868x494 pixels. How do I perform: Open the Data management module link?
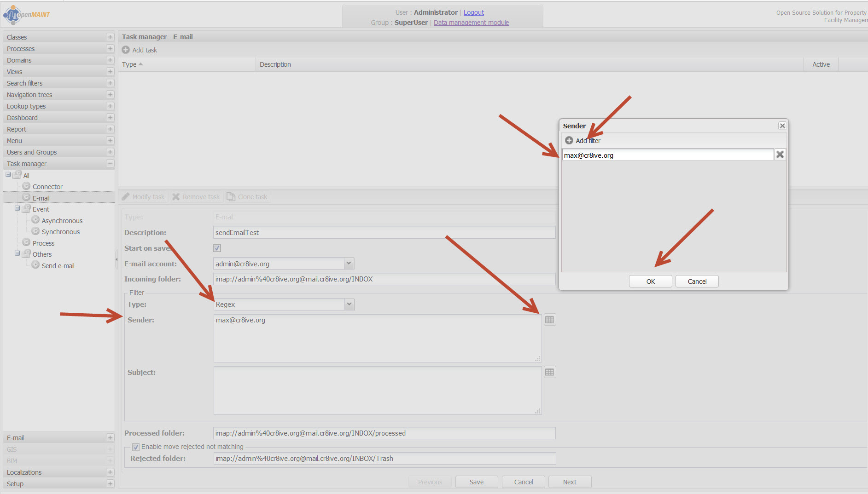pos(471,23)
